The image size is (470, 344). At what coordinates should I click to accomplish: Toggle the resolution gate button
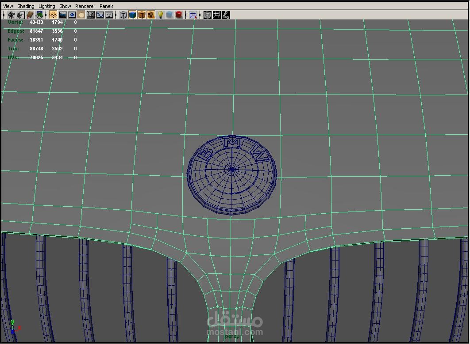(x=72, y=15)
